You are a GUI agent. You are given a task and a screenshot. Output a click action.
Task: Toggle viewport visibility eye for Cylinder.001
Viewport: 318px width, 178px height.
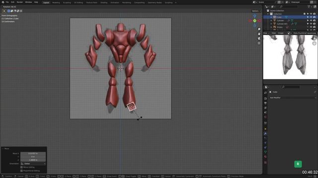(x=311, y=24)
